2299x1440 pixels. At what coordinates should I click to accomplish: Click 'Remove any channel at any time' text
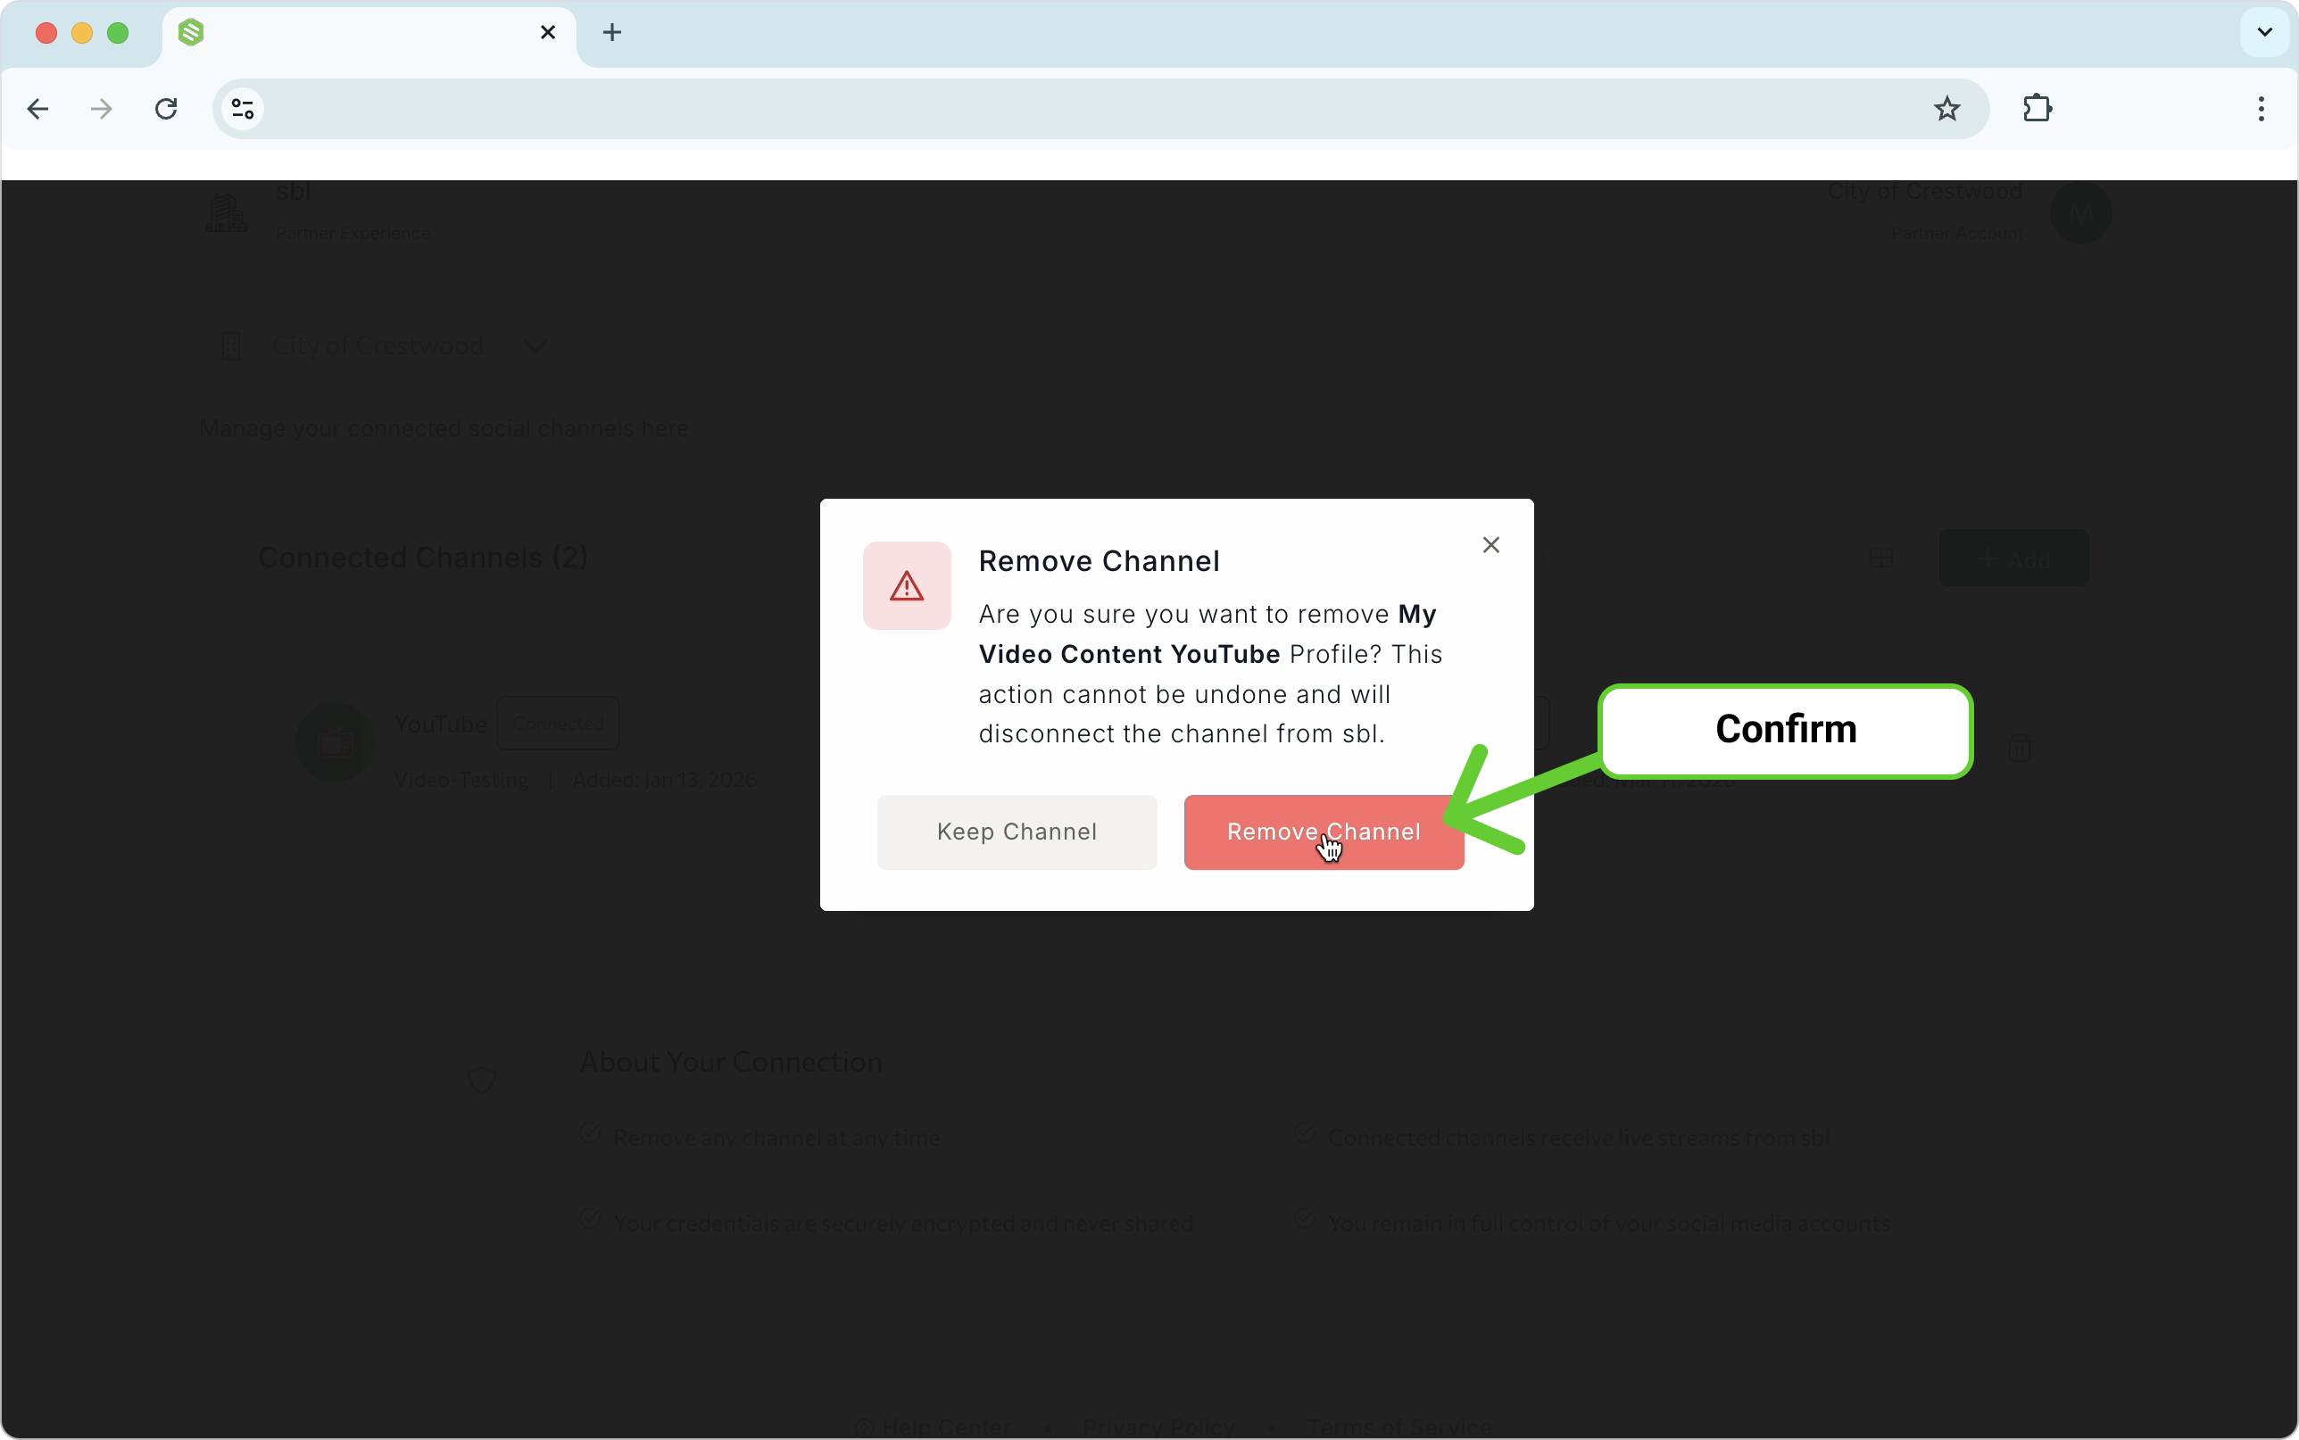pos(776,1138)
